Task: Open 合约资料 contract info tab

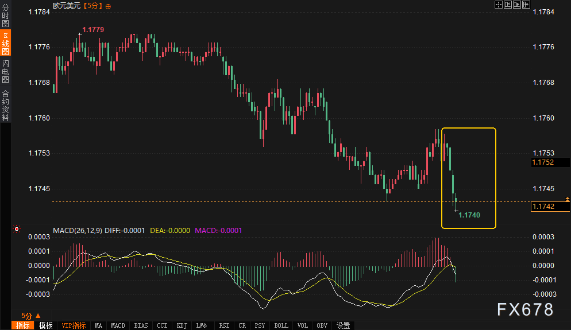Action: click(5, 105)
